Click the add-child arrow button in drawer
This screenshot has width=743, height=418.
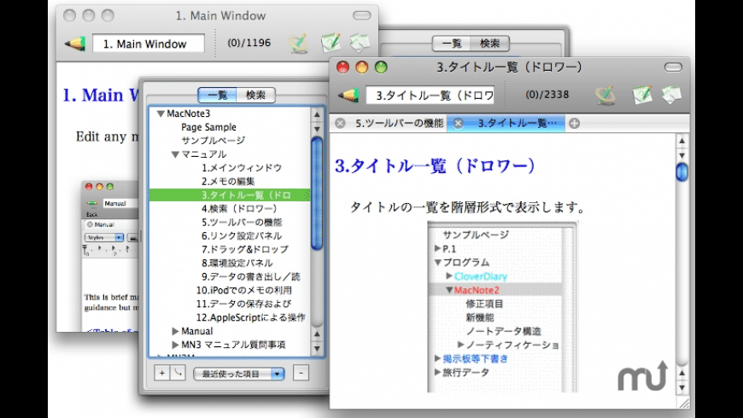click(x=178, y=373)
